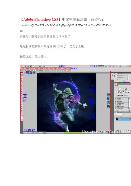Pick a color from the spectrum ramp
Image resolution: width=131 pixels, height=186 pixels.
pos(122,82)
